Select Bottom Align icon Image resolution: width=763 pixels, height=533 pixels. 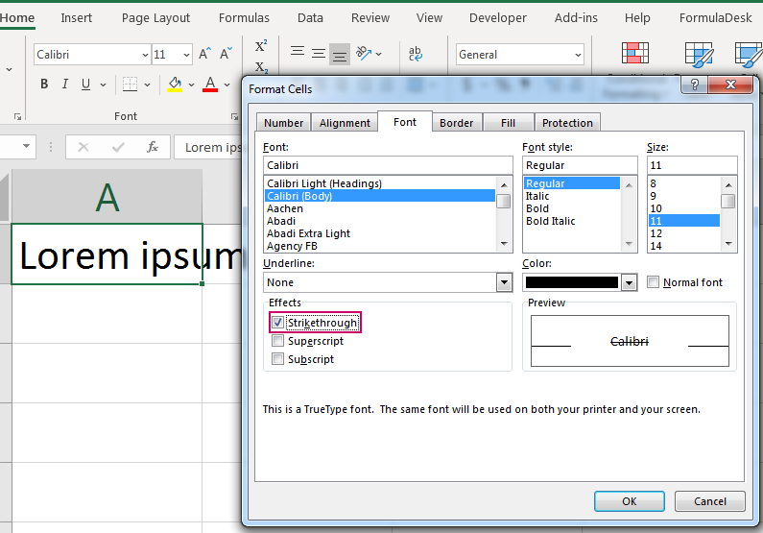(x=339, y=55)
